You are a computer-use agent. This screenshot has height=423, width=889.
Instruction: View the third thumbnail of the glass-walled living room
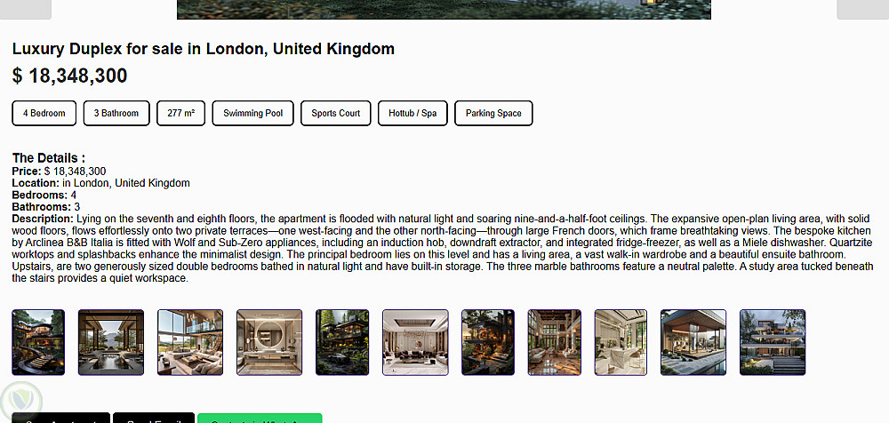click(190, 342)
